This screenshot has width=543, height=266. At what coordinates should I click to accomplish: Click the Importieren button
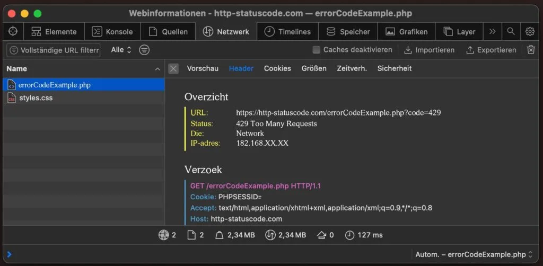(x=429, y=50)
